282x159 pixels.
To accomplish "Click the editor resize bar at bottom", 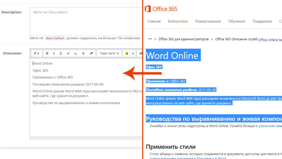I will tap(86, 138).
